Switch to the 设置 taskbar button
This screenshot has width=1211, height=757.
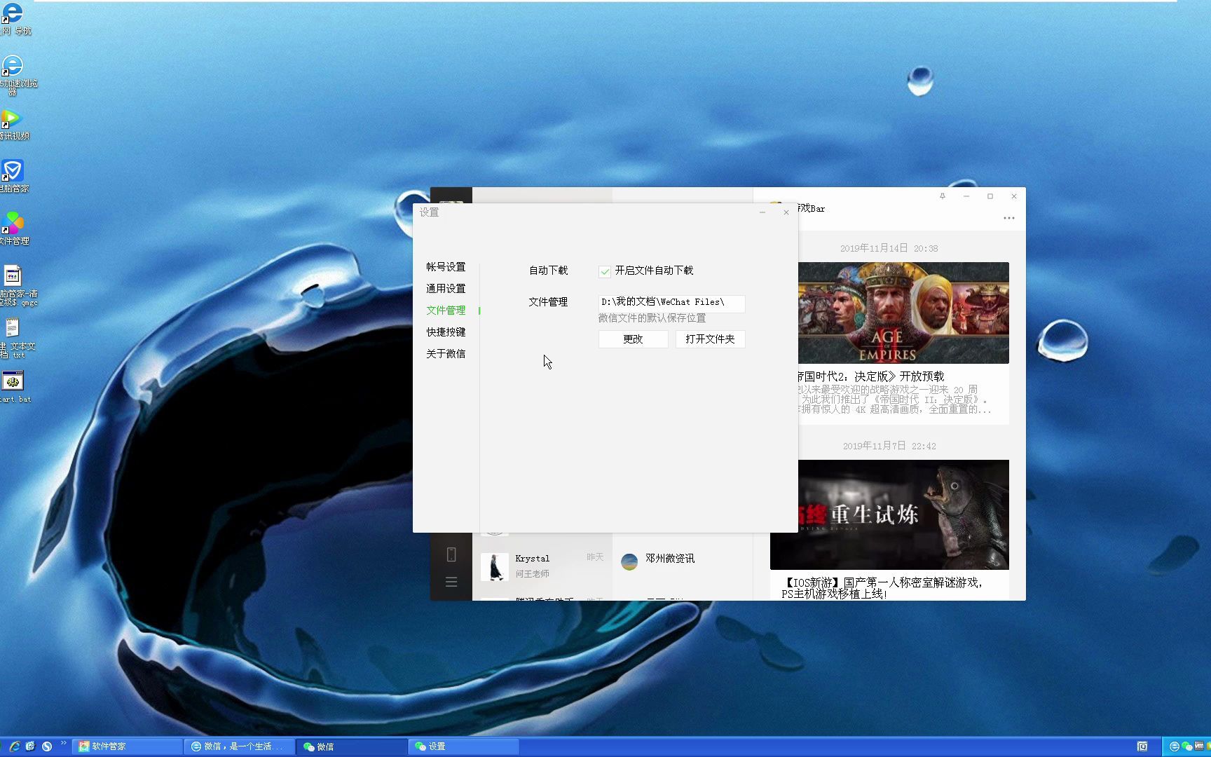pos(463,746)
